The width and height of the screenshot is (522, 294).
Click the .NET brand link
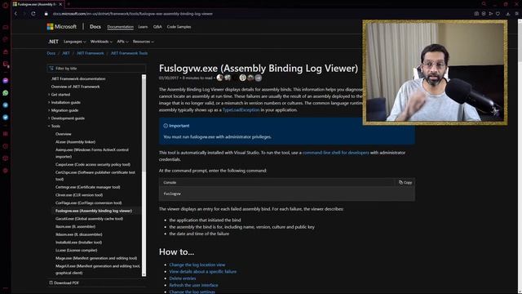tap(53, 42)
